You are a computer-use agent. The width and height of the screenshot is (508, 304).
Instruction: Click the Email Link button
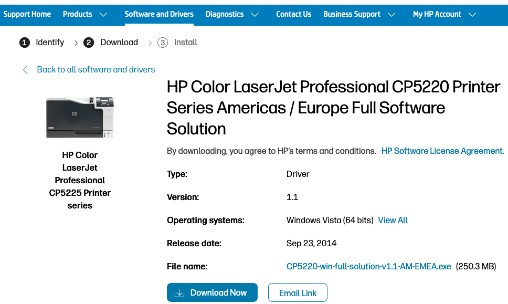pyautogui.click(x=298, y=293)
